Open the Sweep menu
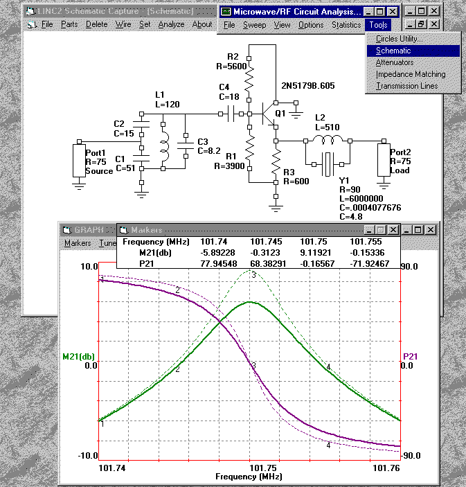This screenshot has width=466, height=487. (254, 25)
